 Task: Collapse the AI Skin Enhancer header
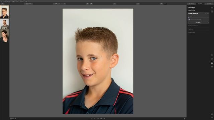[193, 13]
